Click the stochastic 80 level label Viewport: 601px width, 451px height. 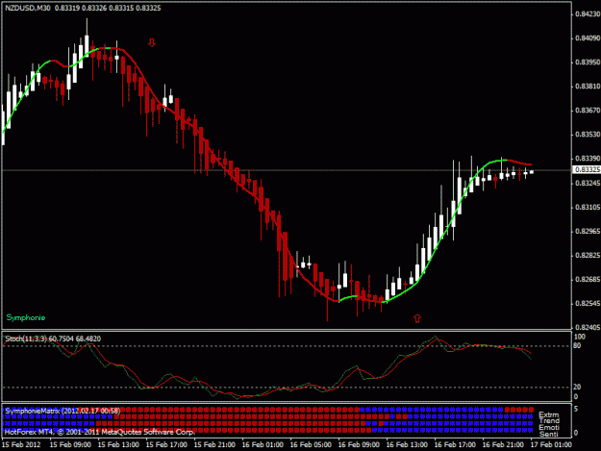[x=577, y=346]
